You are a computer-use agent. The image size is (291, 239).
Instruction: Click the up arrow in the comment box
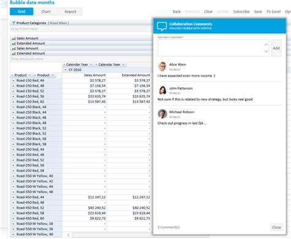point(266,44)
